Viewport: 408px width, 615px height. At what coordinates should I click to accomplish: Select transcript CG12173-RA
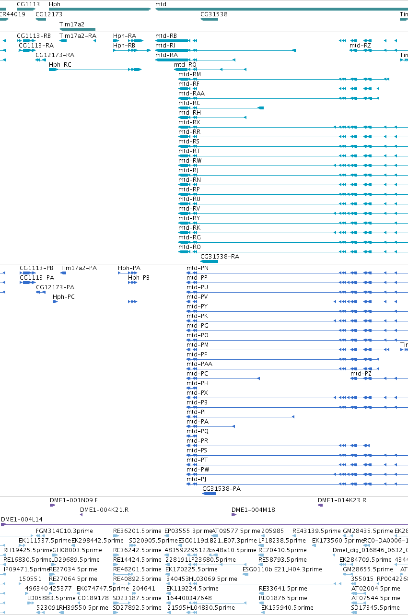tap(55, 55)
